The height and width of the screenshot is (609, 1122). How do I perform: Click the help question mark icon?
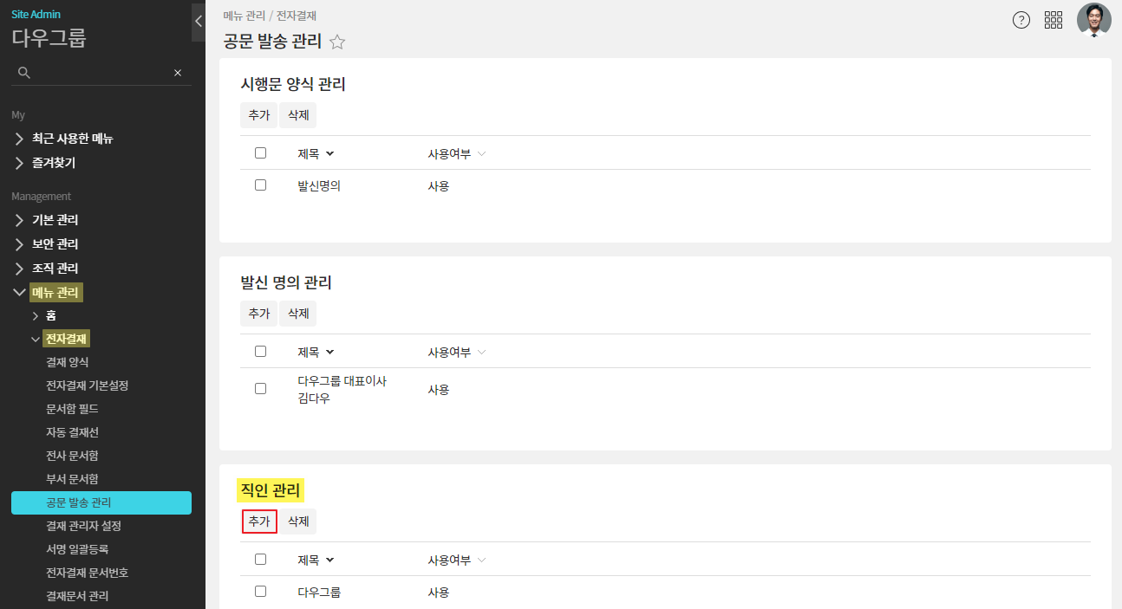[1021, 21]
